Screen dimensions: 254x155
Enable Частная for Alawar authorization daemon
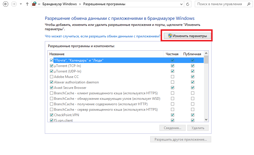point(172,82)
